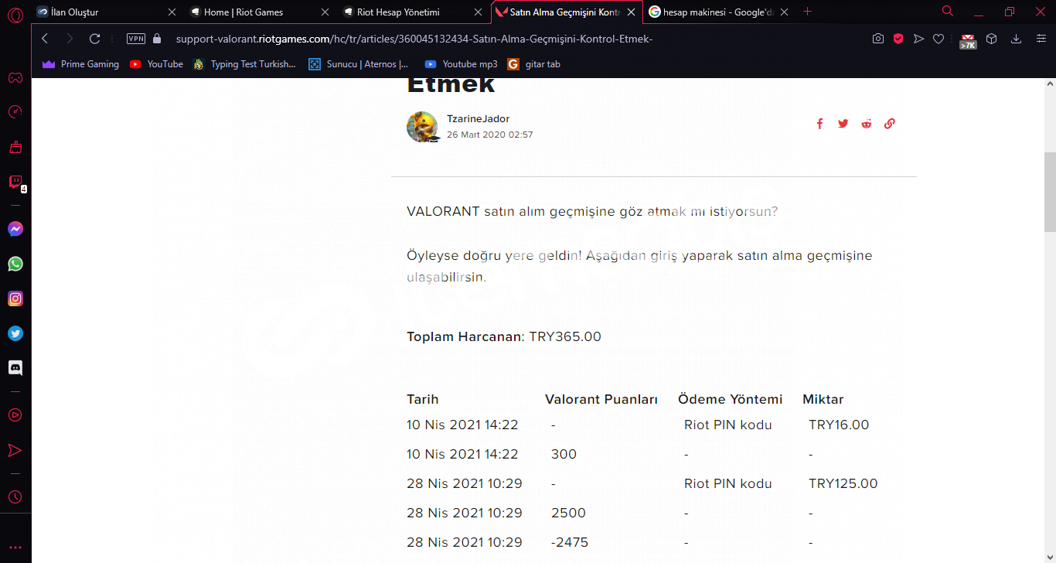Reload the current page

coord(94,39)
